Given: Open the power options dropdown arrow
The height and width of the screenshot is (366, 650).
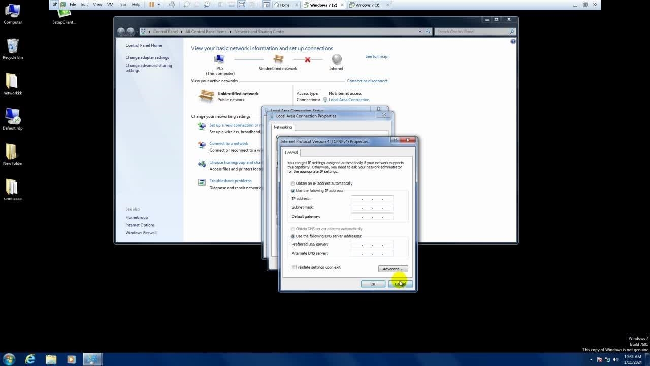Looking at the screenshot, I should 159,5.
